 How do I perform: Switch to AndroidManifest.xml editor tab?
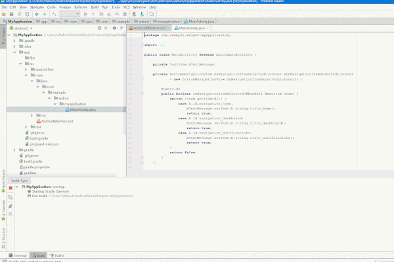(148, 28)
